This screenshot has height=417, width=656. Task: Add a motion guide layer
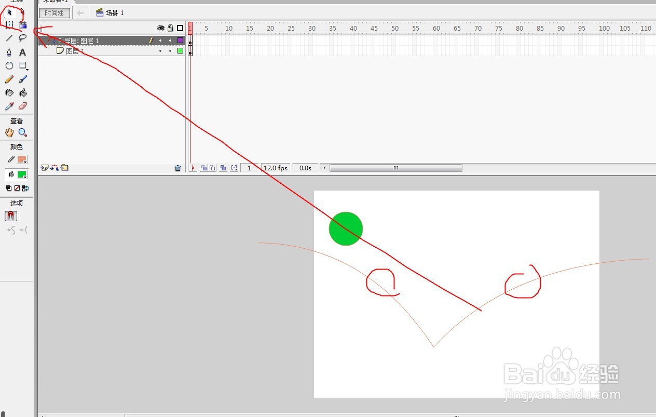click(x=54, y=168)
